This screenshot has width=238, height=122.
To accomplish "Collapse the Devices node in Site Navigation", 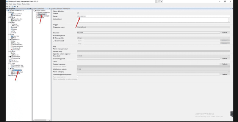I will [9, 22].
